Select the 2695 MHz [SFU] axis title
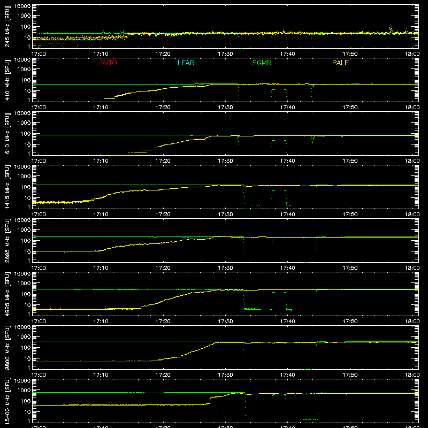Image resolution: width=428 pixels, height=428 pixels. pyautogui.click(x=7, y=240)
